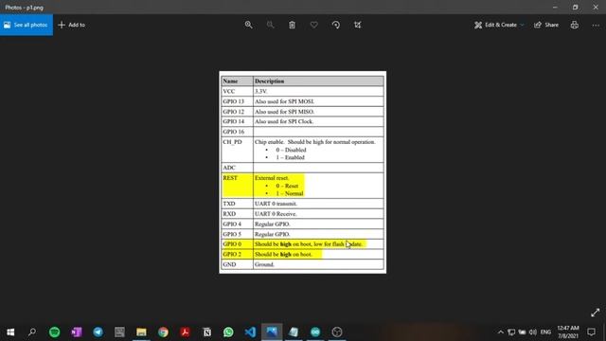This screenshot has width=606, height=341.
Task: Enter fullscreen with diagonal arrow icon
Action: [596, 313]
